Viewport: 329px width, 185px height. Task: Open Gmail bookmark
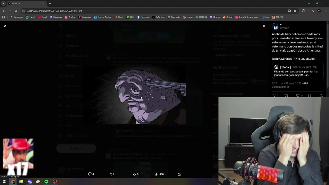(119, 17)
